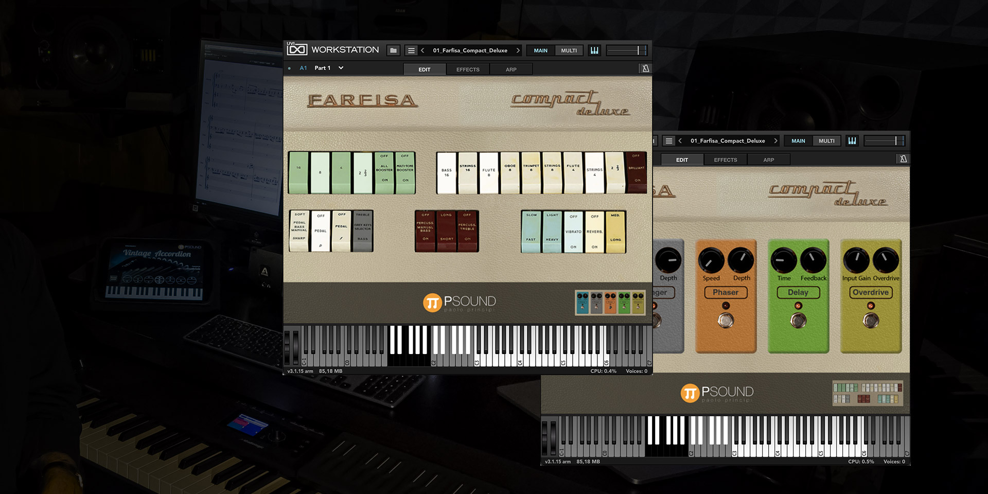The image size is (988, 494).
Task: Adjust the master volume slider in front window
Action: 626,50
